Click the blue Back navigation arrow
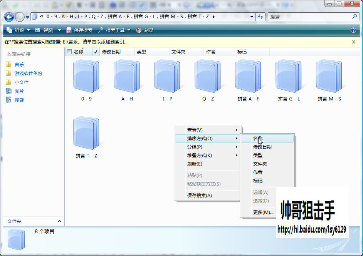The image size is (363, 256). (x=9, y=17)
